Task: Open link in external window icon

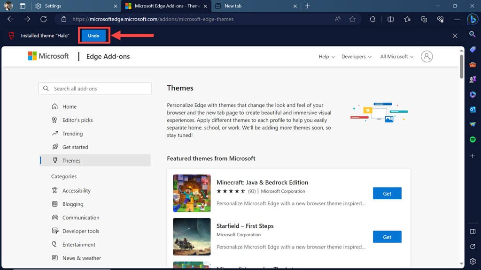Action: pos(473,246)
